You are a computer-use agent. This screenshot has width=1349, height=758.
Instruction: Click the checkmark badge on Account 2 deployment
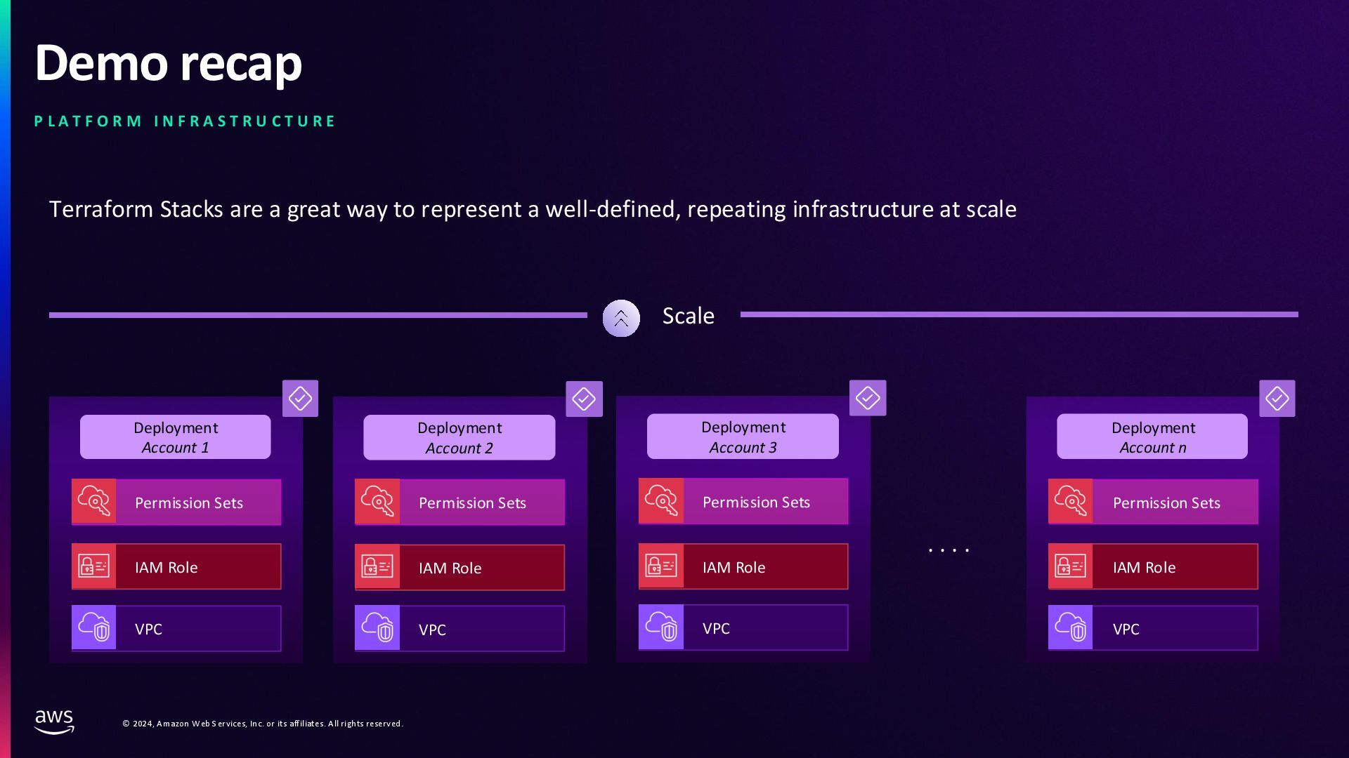pos(584,399)
